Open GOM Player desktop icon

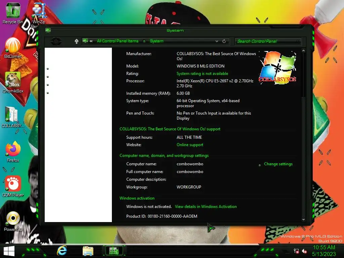[13, 186]
